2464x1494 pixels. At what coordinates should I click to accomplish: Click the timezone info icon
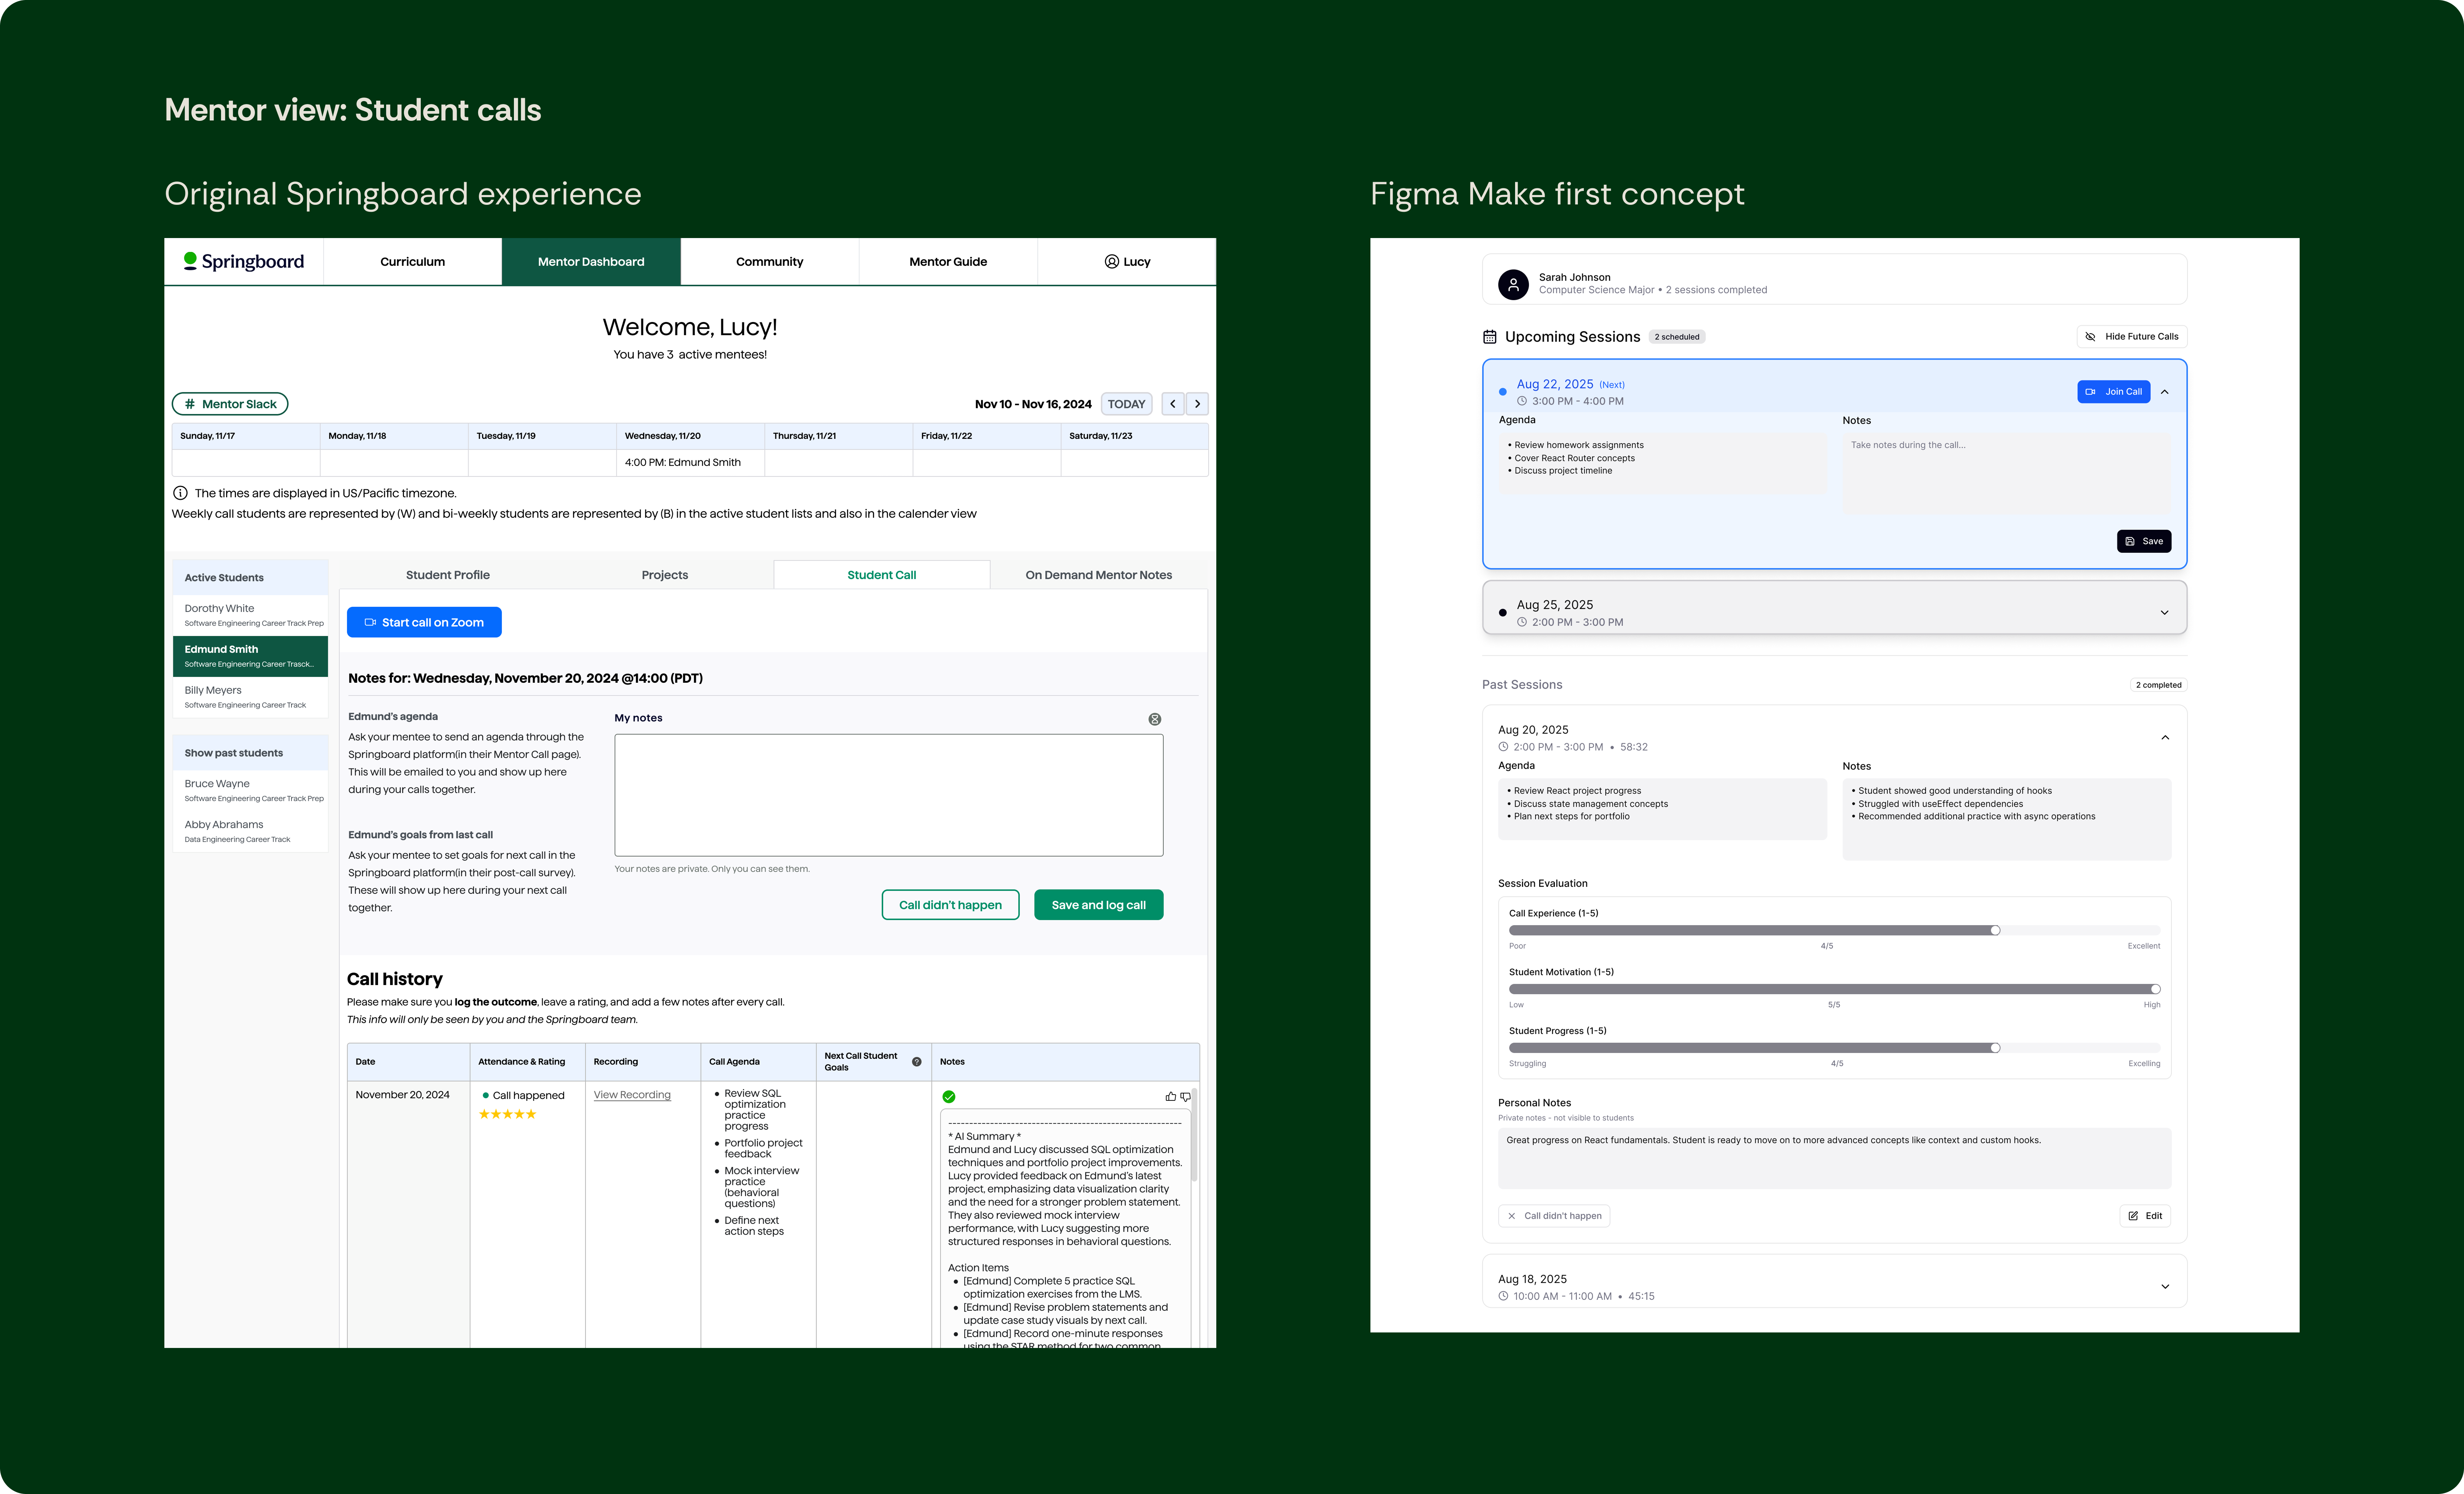[180, 493]
